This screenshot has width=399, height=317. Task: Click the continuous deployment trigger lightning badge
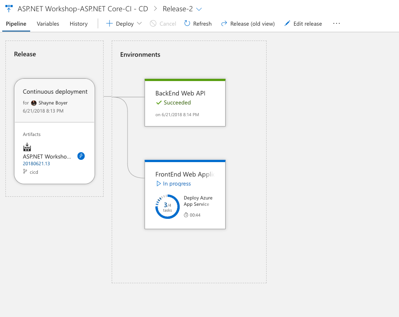click(x=81, y=156)
